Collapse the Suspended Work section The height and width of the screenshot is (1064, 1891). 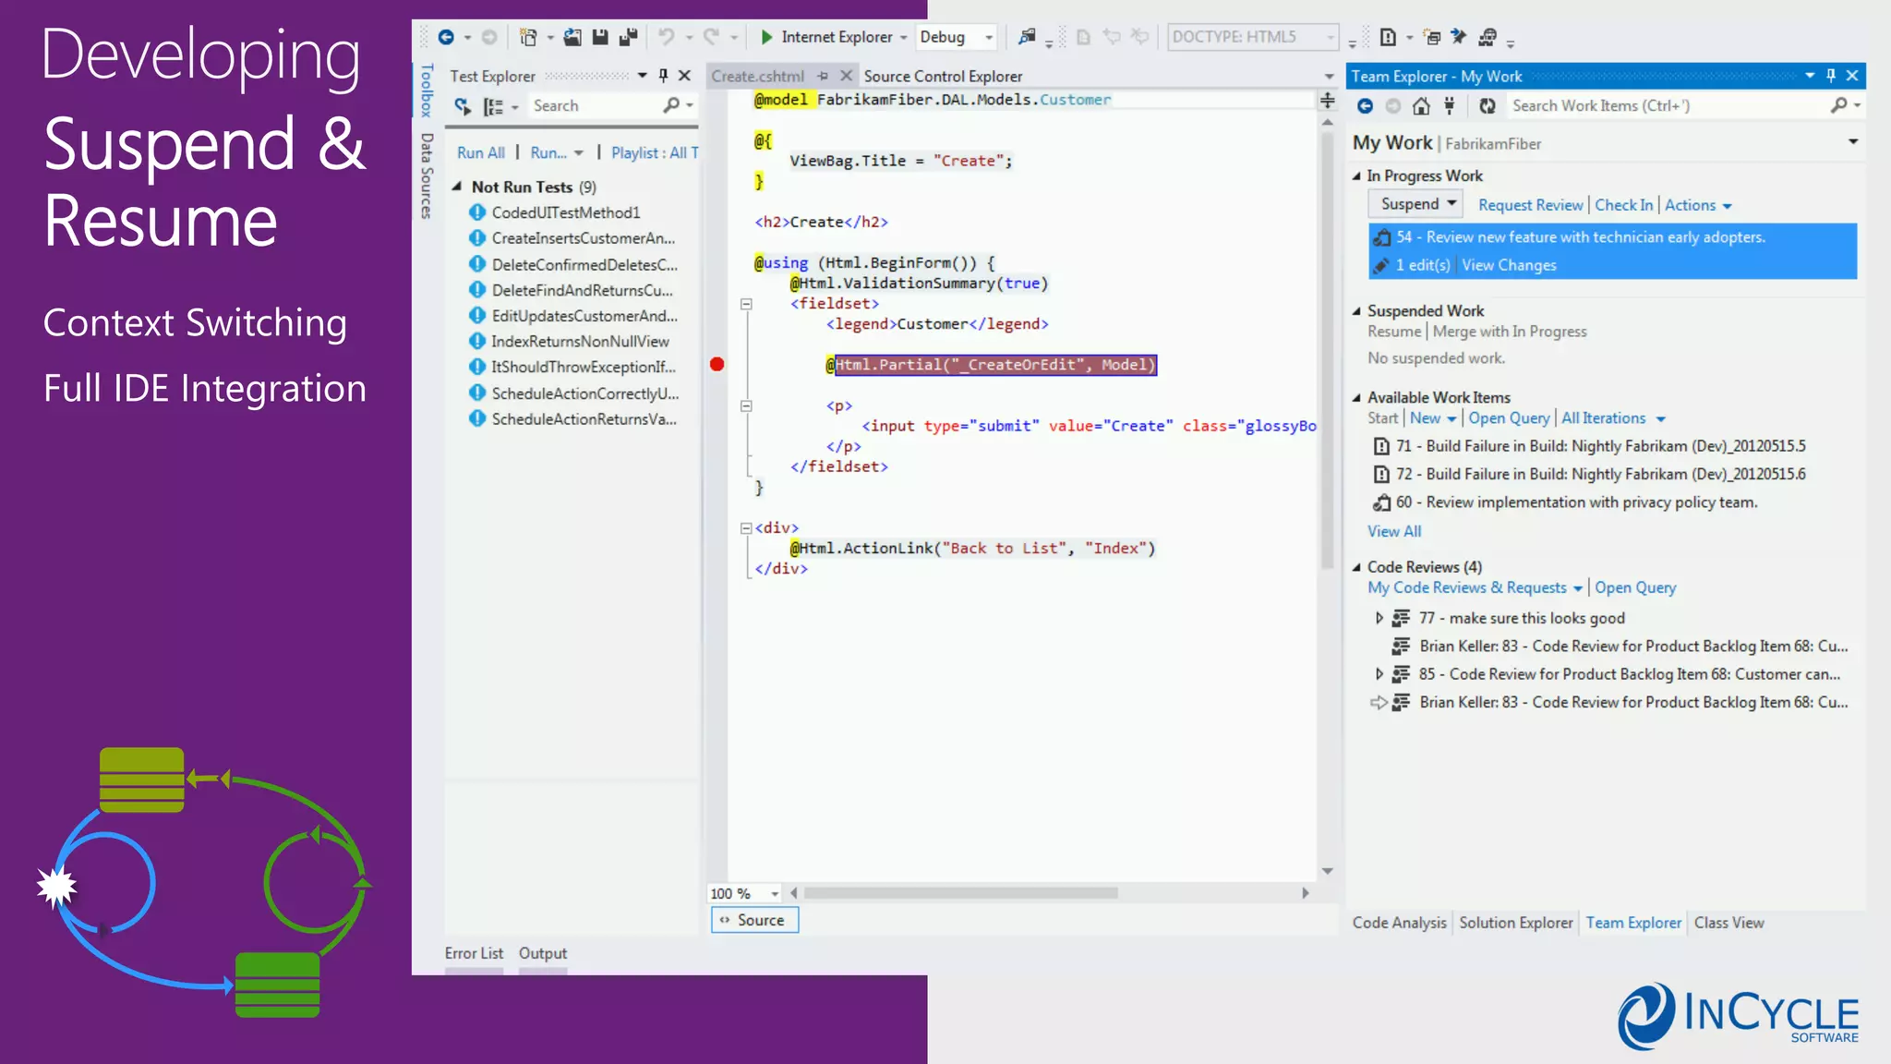click(x=1356, y=311)
